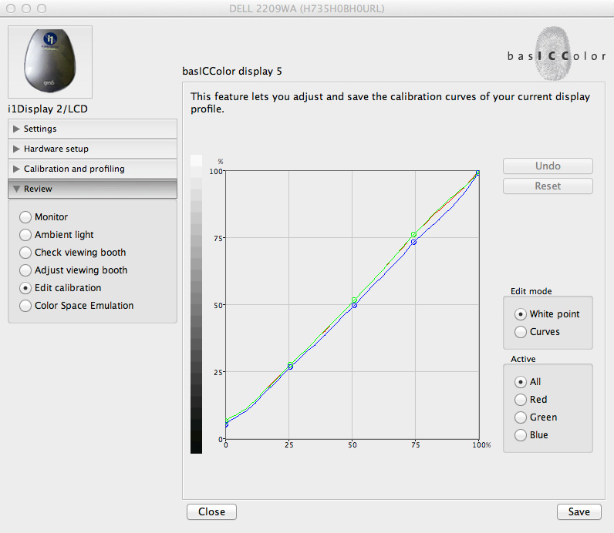Click the red window close button
The width and height of the screenshot is (614, 533).
click(11, 8)
